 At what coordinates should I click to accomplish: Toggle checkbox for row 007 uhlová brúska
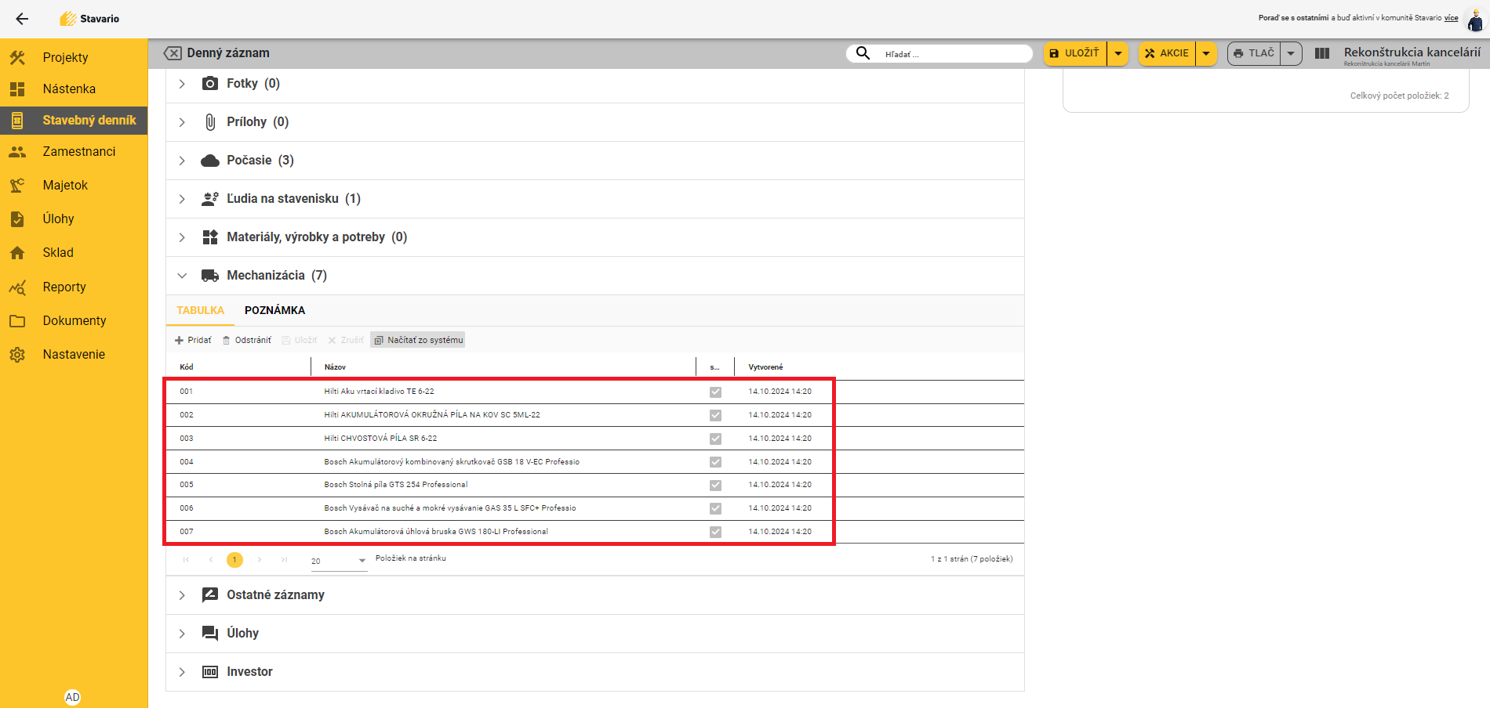click(x=715, y=532)
